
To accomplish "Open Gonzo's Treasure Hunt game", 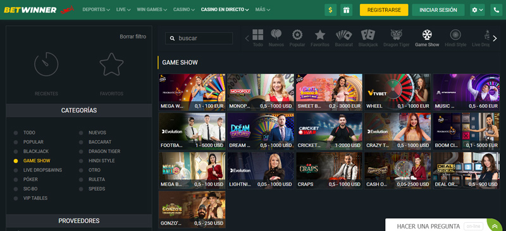I will click(192, 210).
